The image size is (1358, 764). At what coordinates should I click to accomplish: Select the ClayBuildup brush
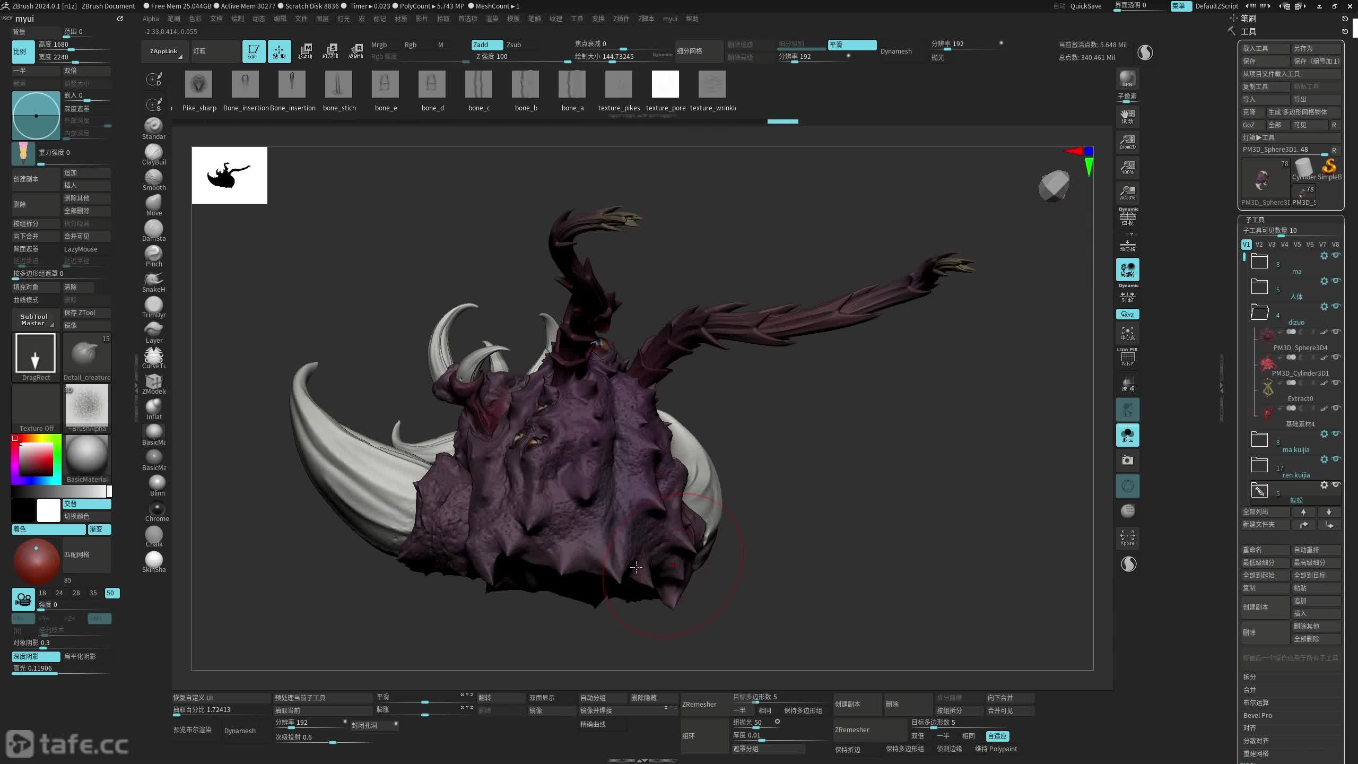[x=153, y=154]
